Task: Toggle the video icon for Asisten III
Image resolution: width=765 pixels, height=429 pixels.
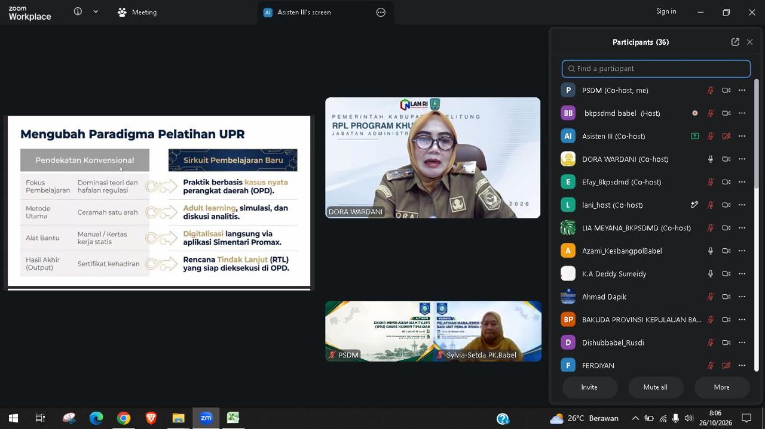Action: point(726,136)
